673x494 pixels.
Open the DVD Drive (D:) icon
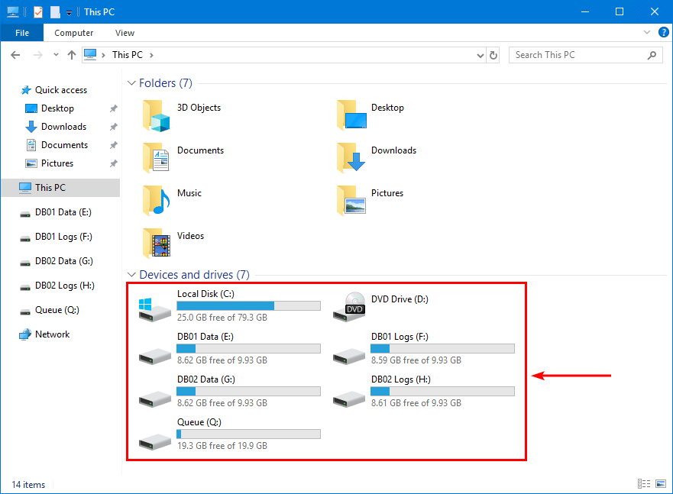click(348, 306)
